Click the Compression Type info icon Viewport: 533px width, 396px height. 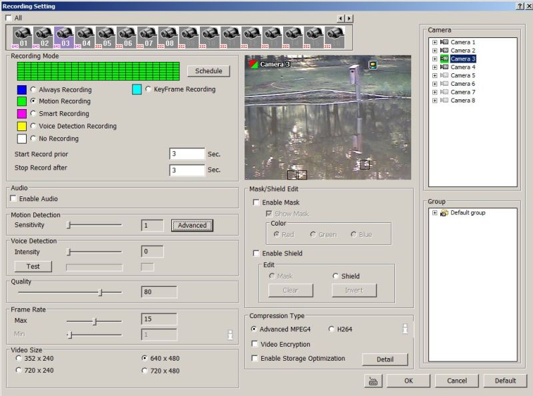pos(404,329)
